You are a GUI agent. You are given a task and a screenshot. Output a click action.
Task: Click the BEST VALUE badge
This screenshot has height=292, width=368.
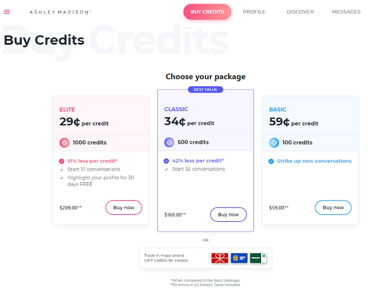click(205, 89)
